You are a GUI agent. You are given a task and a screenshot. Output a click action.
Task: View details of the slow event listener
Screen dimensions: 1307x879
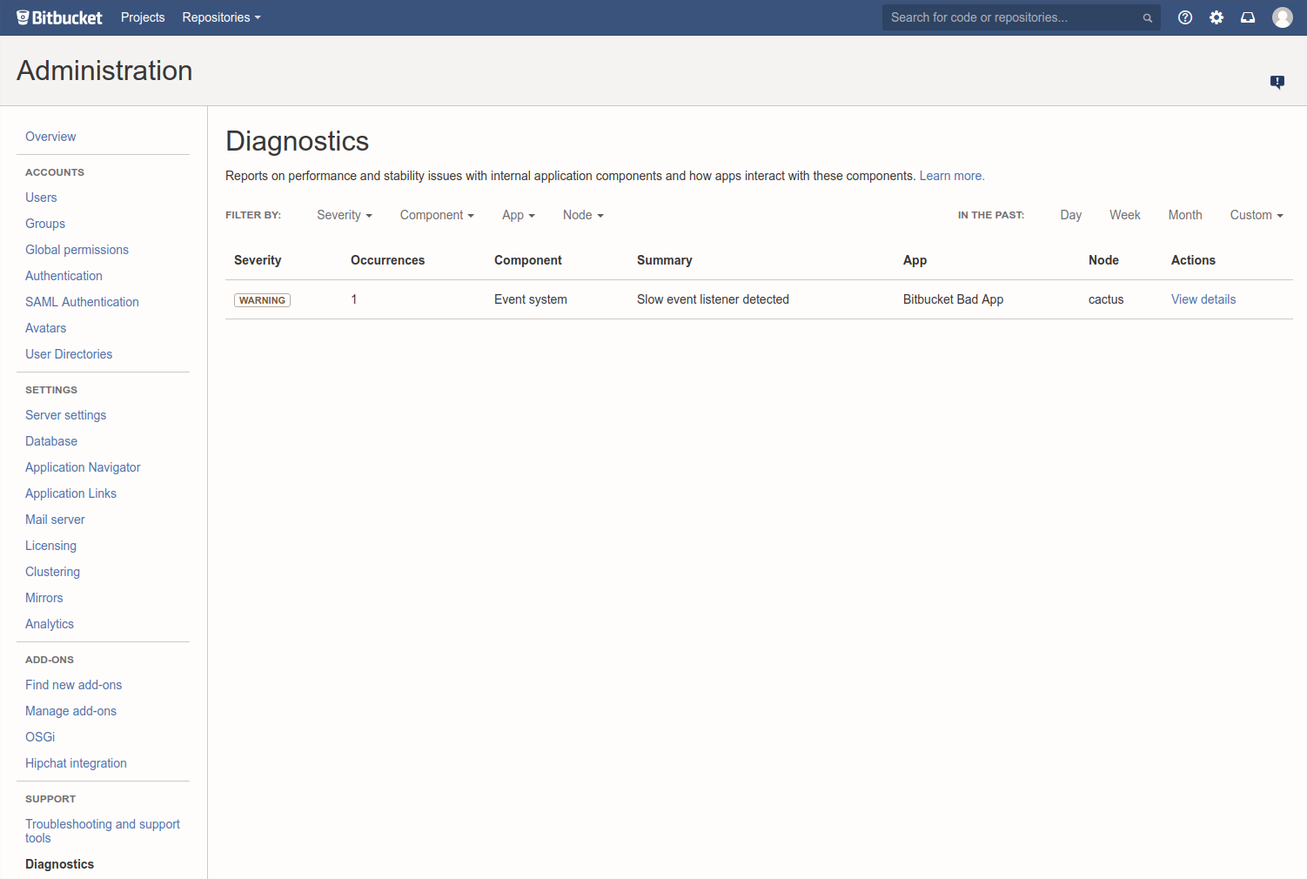(1203, 299)
